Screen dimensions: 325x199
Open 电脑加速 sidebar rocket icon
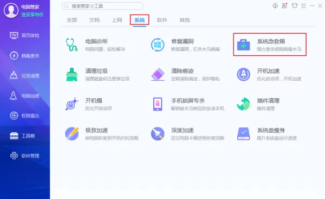click(14, 95)
